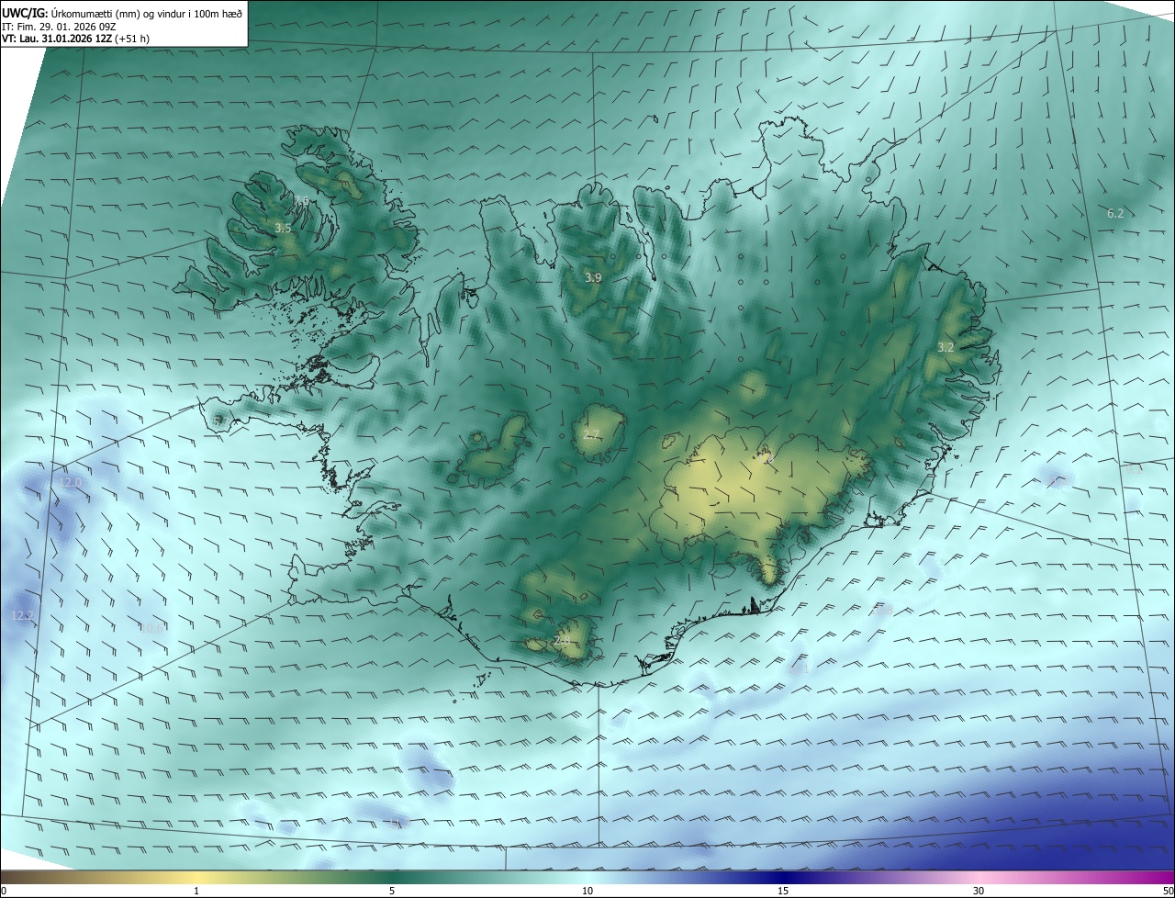1175x898 pixels.
Task: Click the 3.5 value label on the Westfjords
Action: 283,228
